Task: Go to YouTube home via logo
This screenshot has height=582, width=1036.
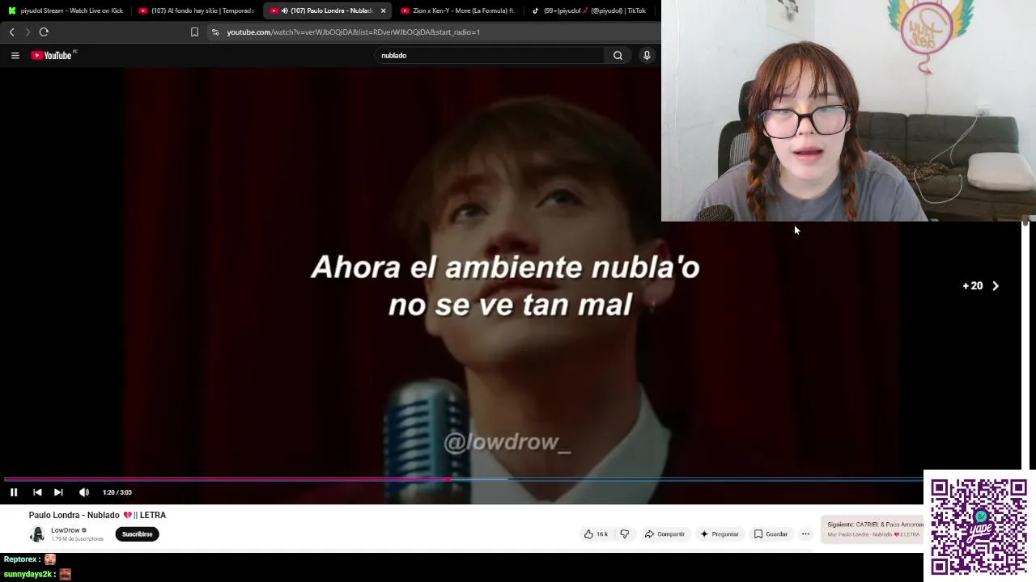Action: tap(53, 55)
